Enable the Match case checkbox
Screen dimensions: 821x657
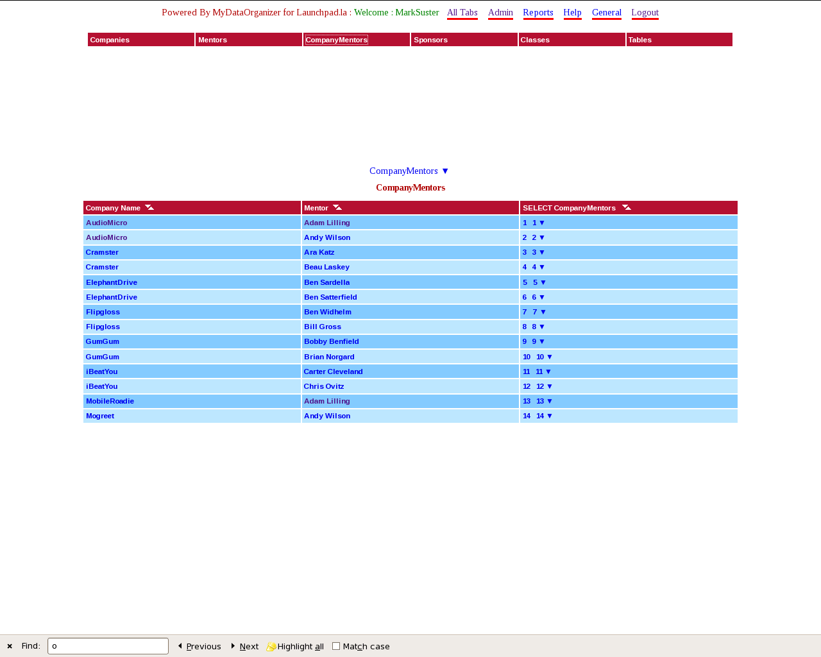336,646
